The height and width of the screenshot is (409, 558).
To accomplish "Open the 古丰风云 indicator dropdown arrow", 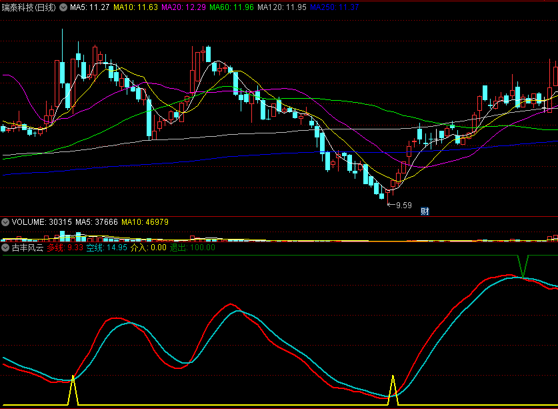I will click(5, 248).
